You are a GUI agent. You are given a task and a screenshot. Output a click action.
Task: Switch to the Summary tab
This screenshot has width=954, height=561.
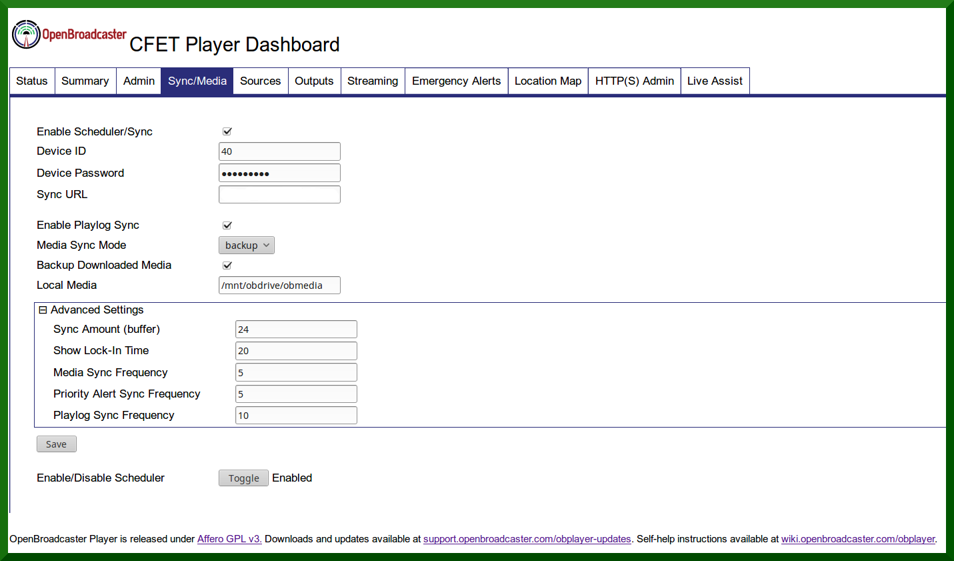click(x=85, y=81)
